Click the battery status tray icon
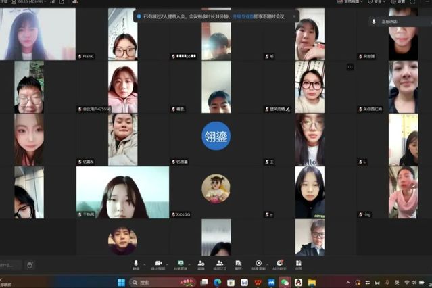The image size is (432, 288). click(x=422, y=283)
